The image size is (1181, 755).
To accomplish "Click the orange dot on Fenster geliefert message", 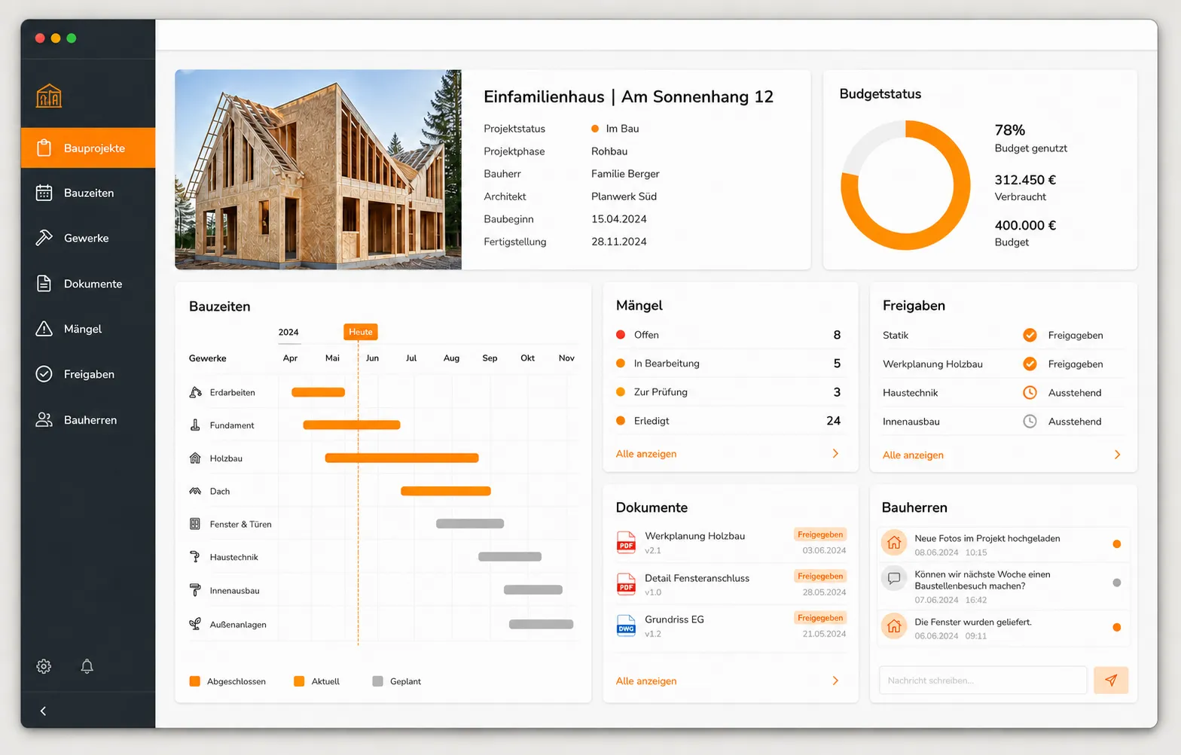I will click(1116, 627).
